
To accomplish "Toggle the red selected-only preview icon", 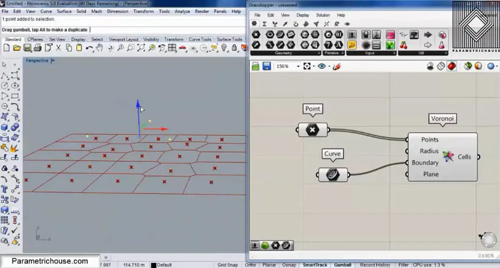I will pos(452,66).
